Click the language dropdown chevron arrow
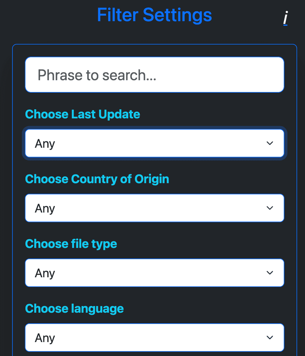The width and height of the screenshot is (305, 356). click(x=269, y=337)
